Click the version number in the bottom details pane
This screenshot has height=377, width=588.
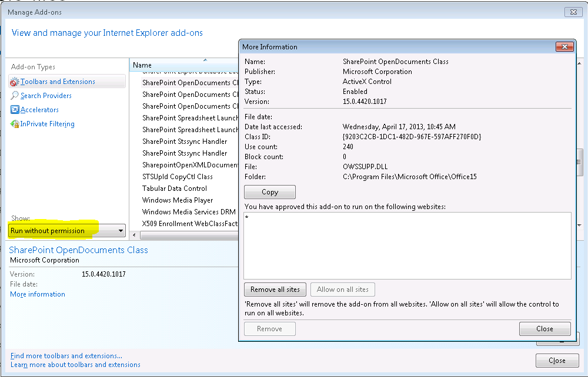(103, 274)
